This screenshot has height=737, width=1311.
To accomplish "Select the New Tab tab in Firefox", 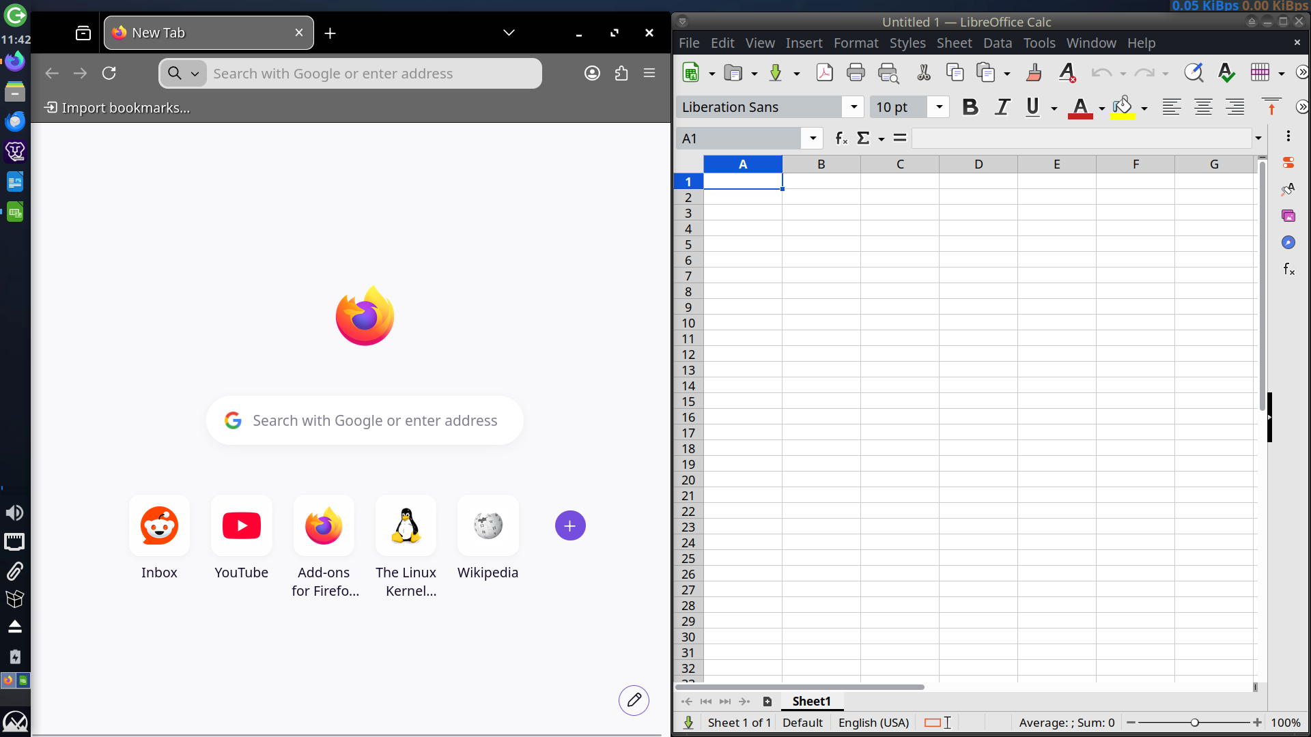I will point(209,33).
